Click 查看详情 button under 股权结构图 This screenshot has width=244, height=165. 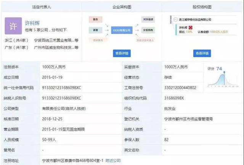(202, 53)
